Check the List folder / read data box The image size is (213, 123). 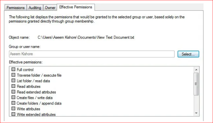coord(13,81)
